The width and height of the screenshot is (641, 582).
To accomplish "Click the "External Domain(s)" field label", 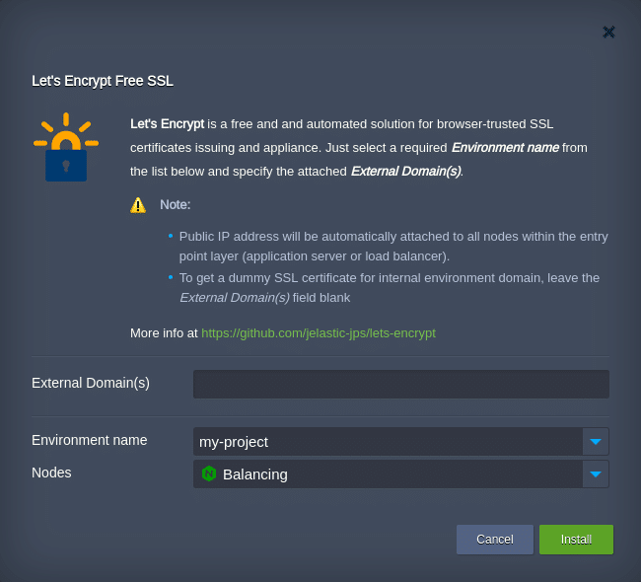I will (x=91, y=383).
